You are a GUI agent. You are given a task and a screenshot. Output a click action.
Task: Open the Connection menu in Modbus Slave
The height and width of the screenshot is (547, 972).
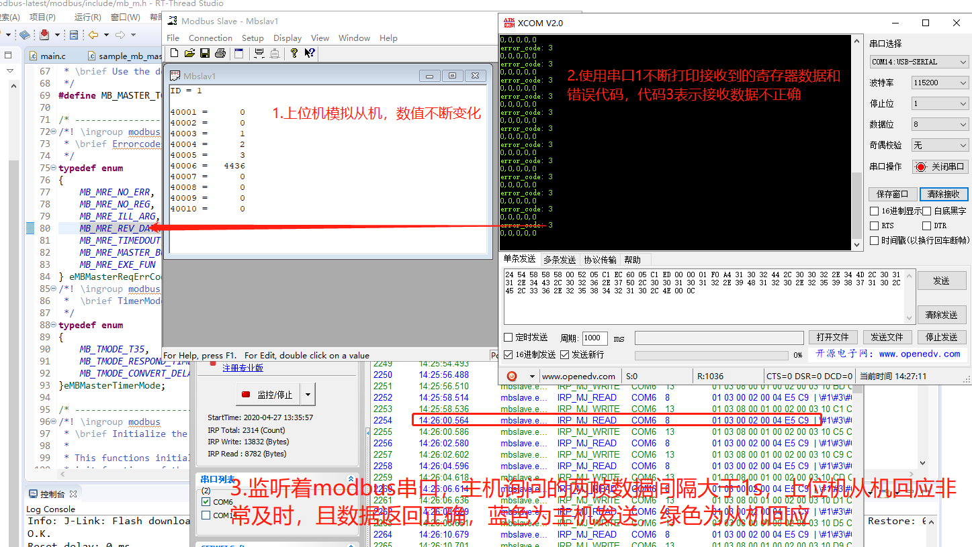click(x=210, y=38)
